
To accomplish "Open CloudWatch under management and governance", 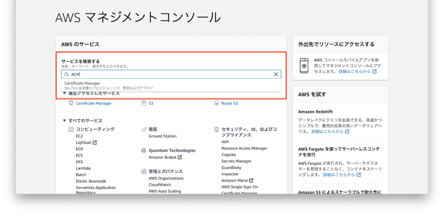I will [160, 185].
